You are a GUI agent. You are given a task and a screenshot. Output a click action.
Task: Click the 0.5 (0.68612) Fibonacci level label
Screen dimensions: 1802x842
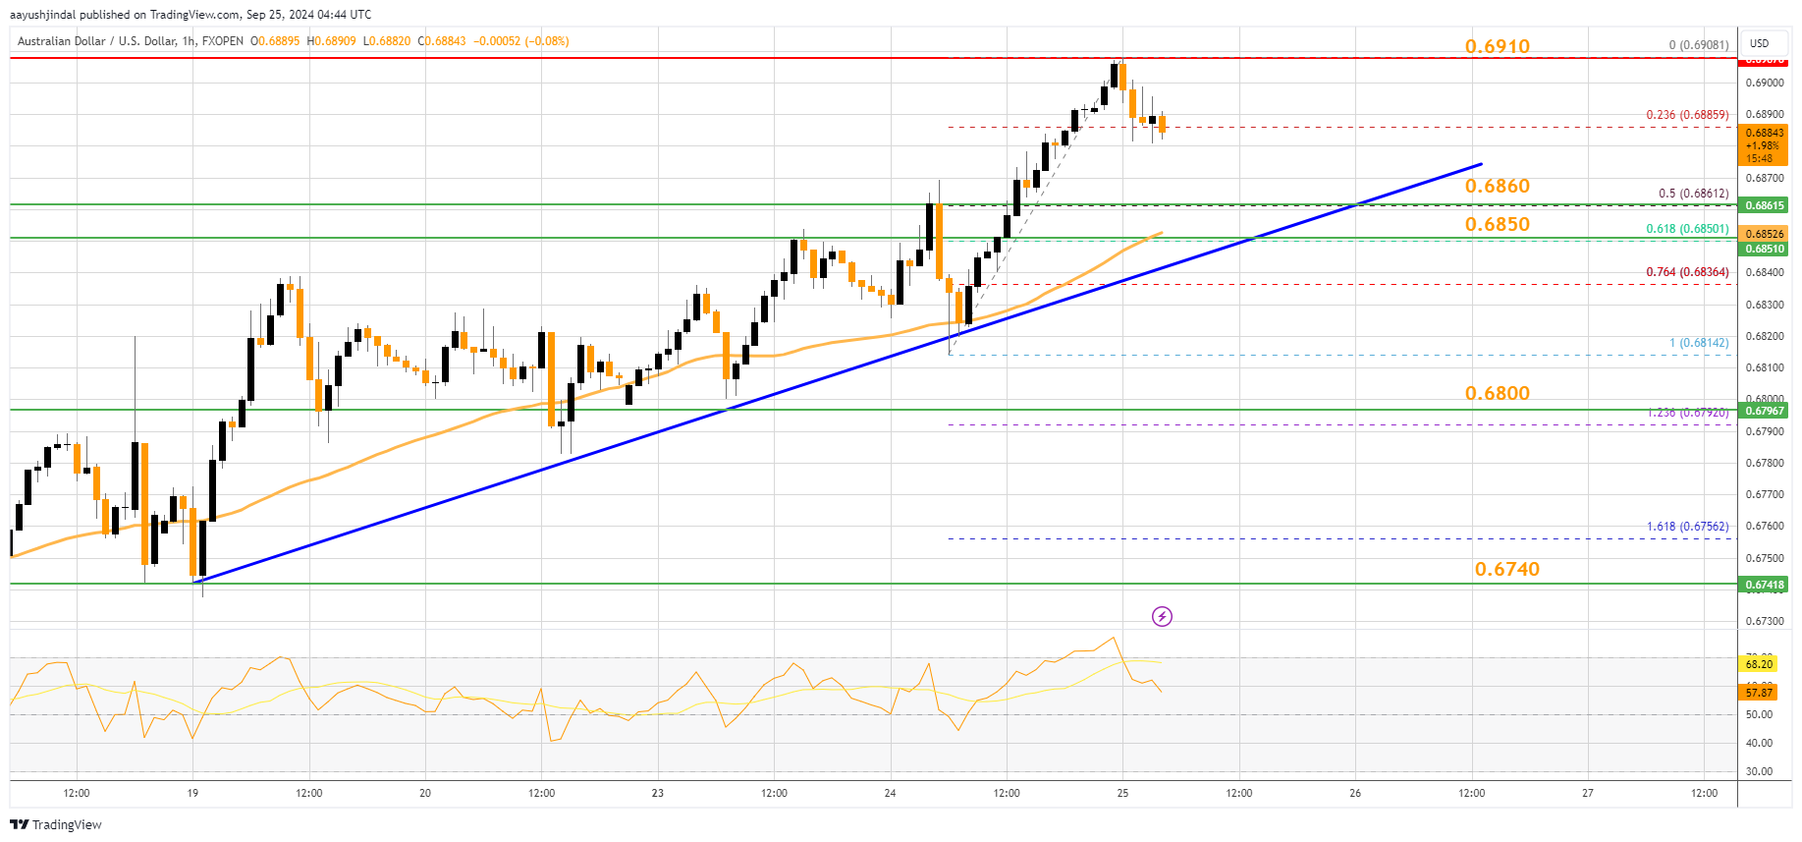(1694, 194)
